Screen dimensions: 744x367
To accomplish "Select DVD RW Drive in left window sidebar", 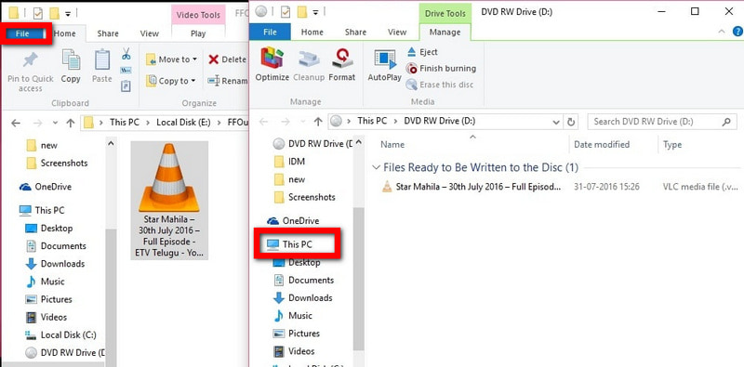I will [x=65, y=352].
